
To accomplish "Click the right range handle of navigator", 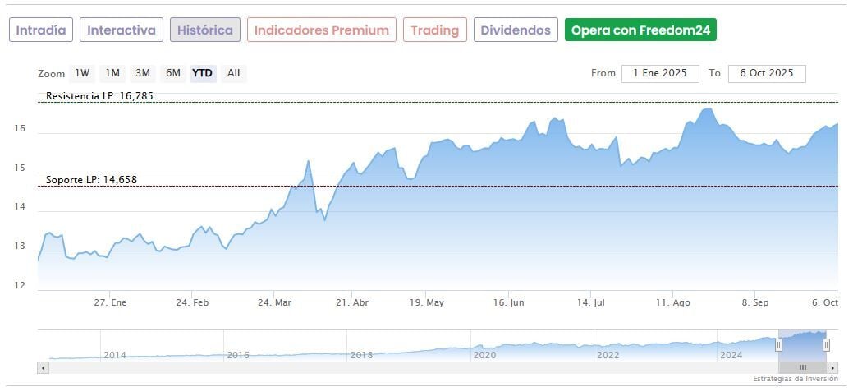I will [x=826, y=345].
